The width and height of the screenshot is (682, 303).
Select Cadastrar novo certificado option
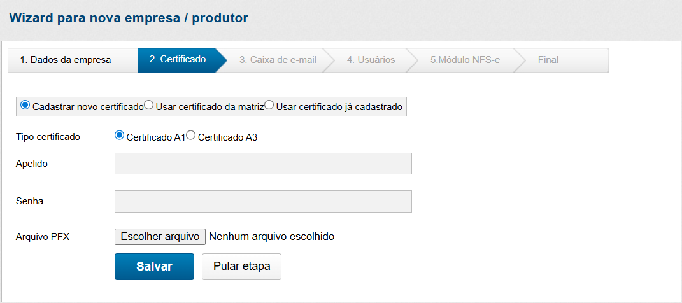tap(25, 106)
